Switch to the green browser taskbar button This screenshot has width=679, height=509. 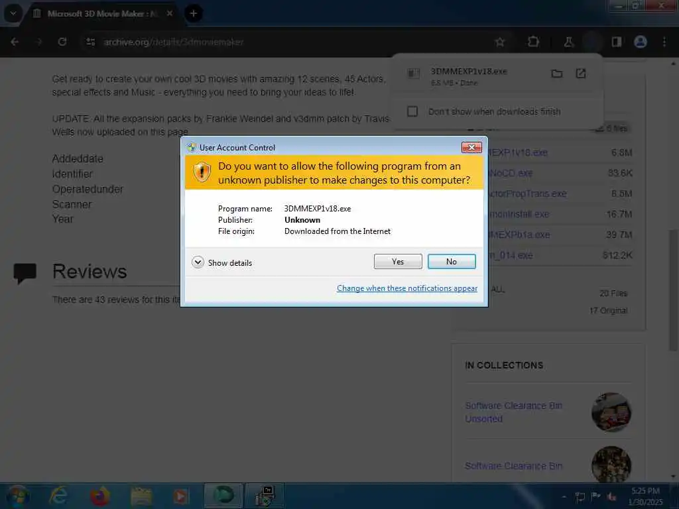pyautogui.click(x=223, y=496)
